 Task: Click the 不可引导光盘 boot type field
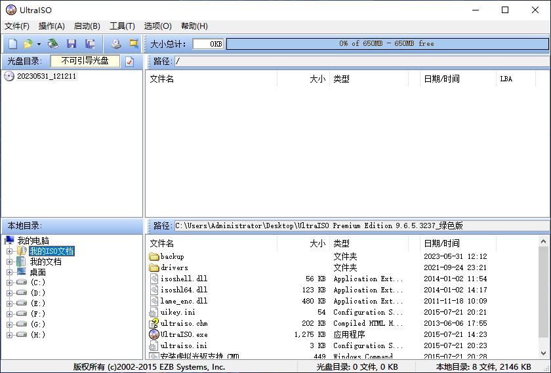85,61
